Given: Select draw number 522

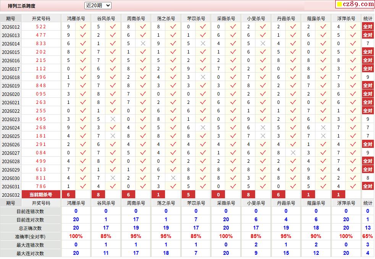Looking at the screenshot, I should click(41, 26).
